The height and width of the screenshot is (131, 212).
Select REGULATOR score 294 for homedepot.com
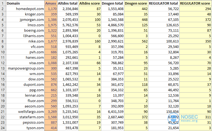195,9
